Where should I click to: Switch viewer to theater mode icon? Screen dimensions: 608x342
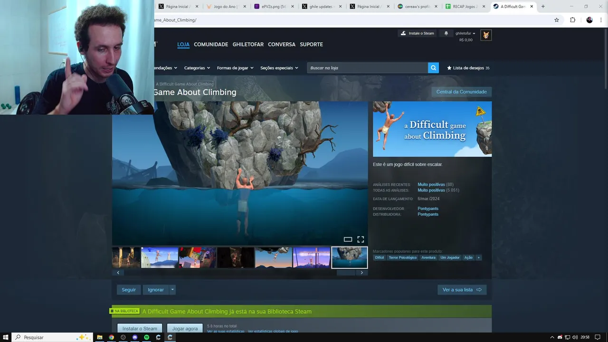coord(348,239)
